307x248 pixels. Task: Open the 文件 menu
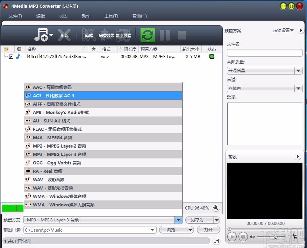[x=15, y=16]
